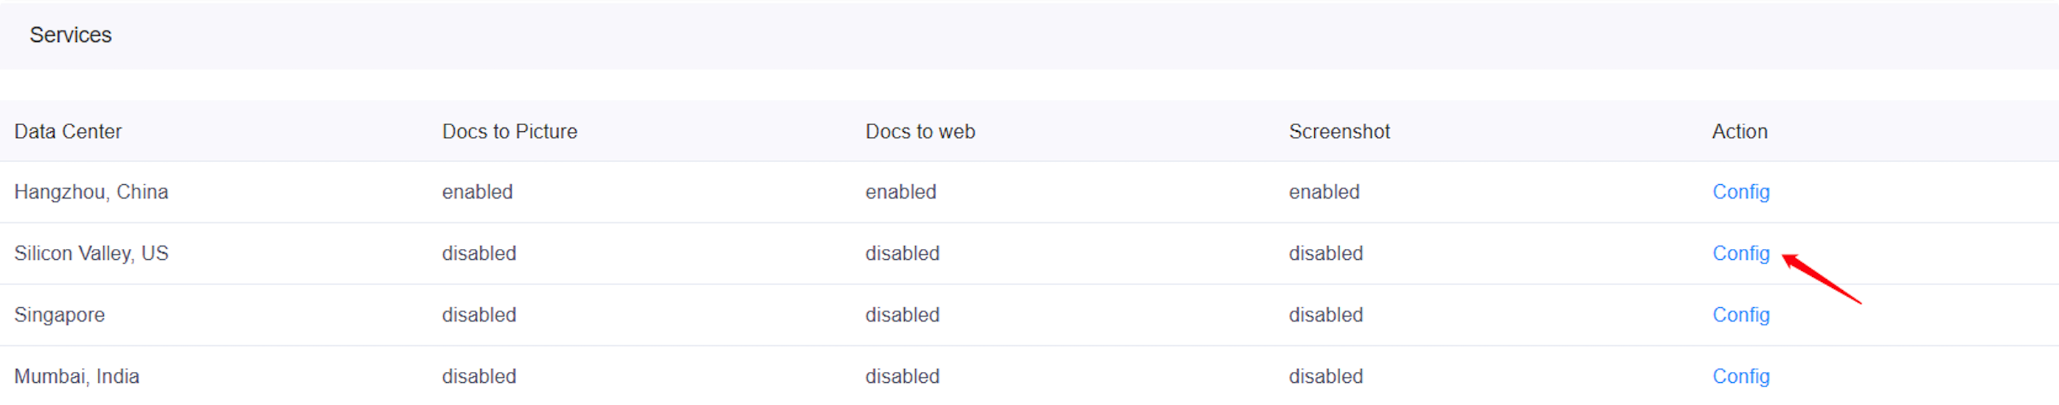Click Mumbai's Docs to Picture disabled status
Screen dimensions: 2059x405
[479, 376]
